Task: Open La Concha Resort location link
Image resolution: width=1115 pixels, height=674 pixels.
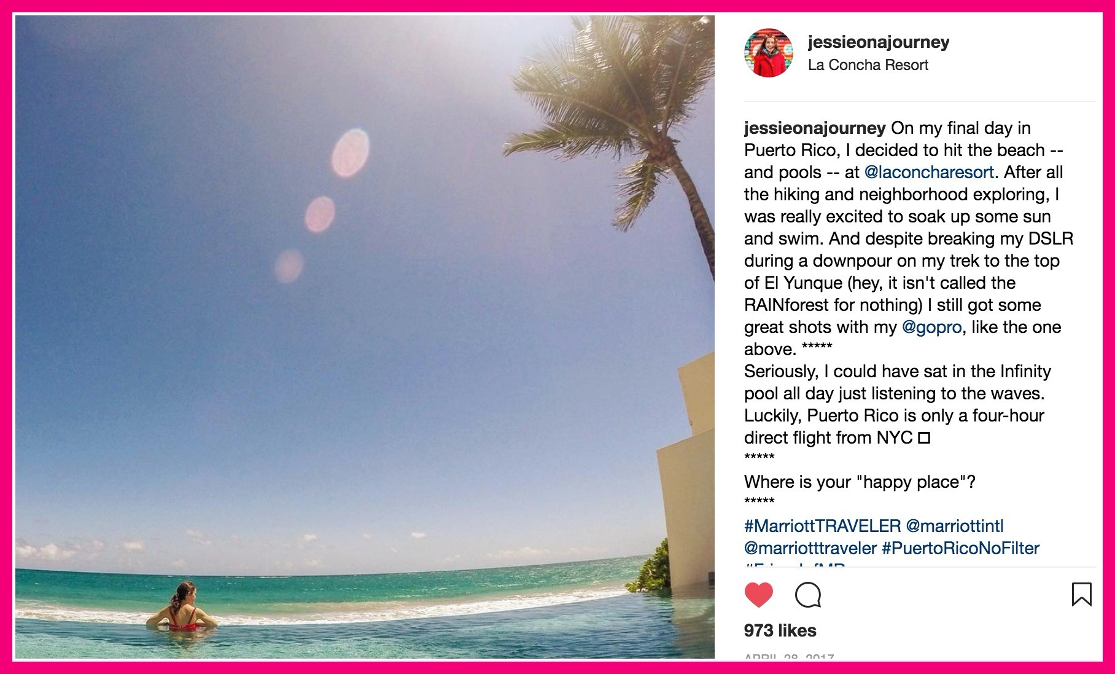Action: coord(868,65)
